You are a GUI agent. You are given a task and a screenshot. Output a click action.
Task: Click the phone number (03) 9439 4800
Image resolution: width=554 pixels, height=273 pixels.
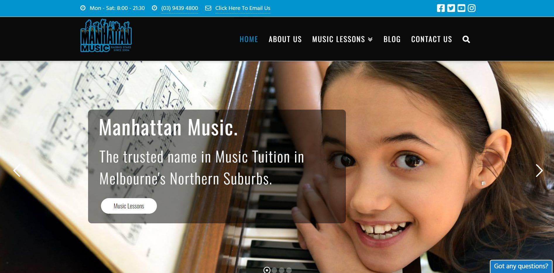point(179,8)
